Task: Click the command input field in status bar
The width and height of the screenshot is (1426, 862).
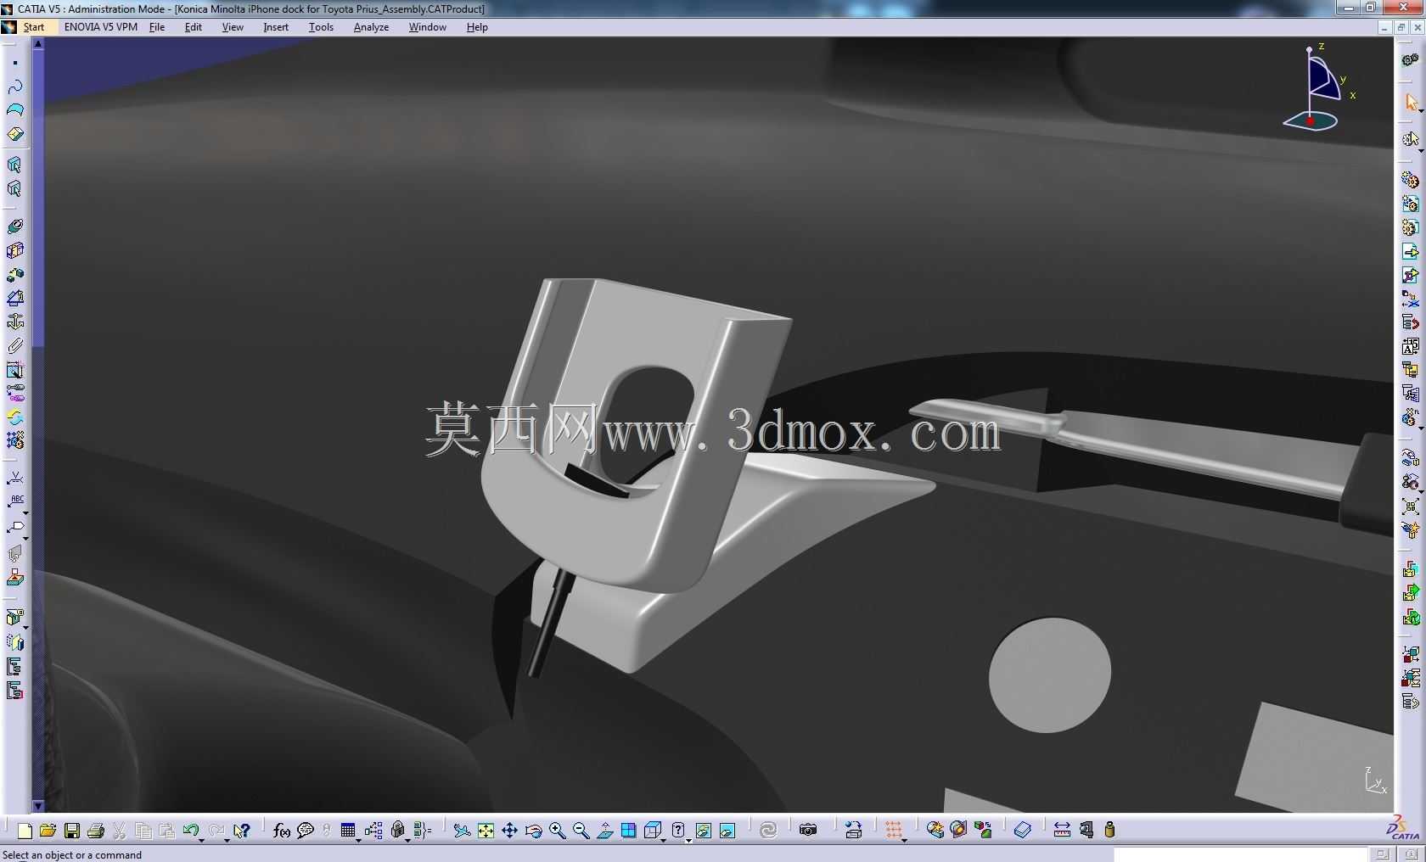Action: pos(1240,854)
